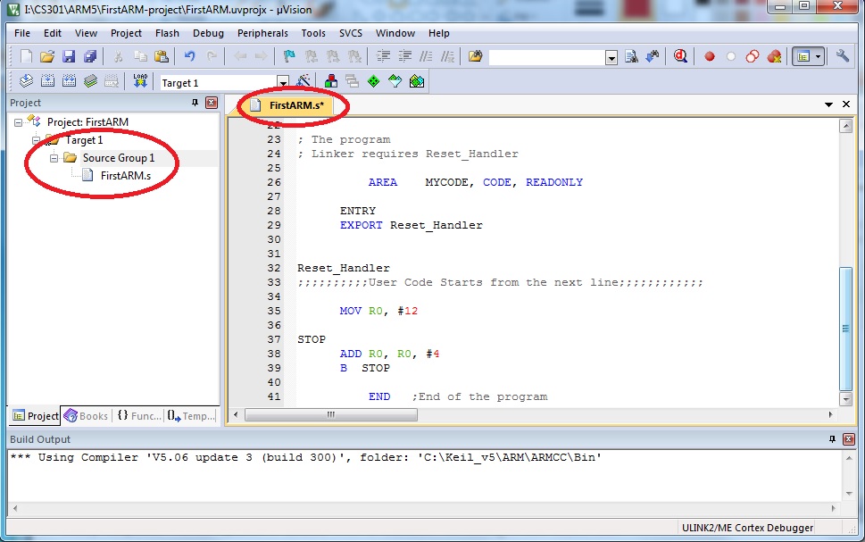Image resolution: width=865 pixels, height=542 pixels.
Task: Click inside the find text input field
Action: pos(546,57)
